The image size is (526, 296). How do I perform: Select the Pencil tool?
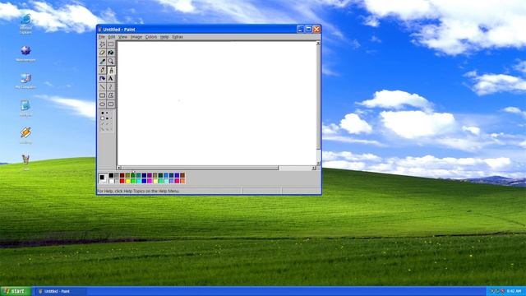pyautogui.click(x=102, y=70)
